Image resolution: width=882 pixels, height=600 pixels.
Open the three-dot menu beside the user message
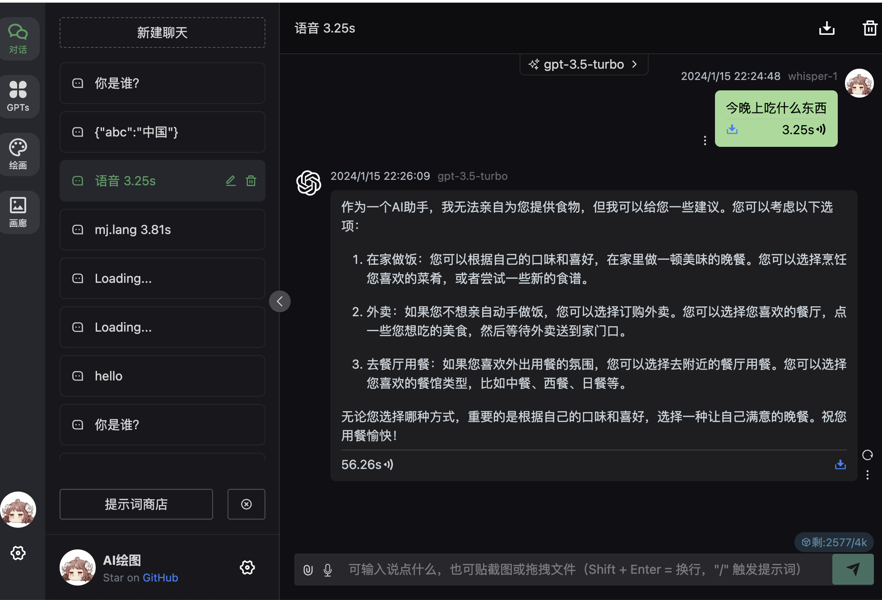pos(705,141)
